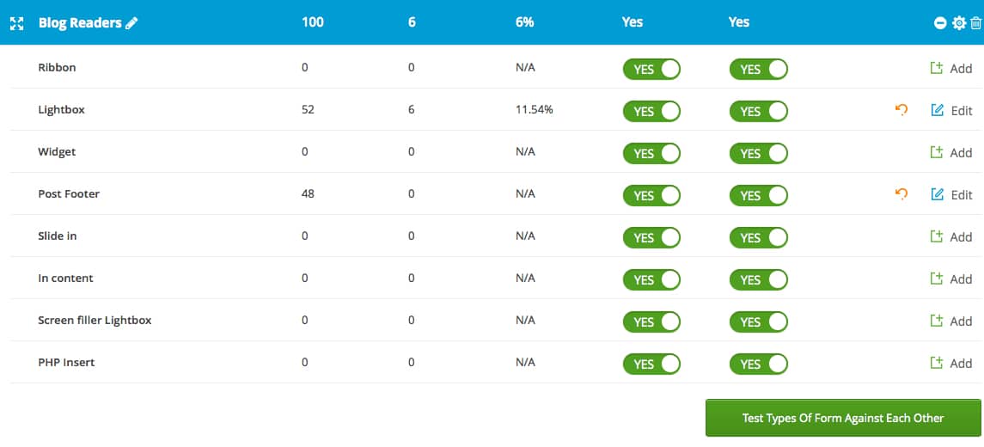Click the reset stats icon for Lightbox

pos(901,110)
